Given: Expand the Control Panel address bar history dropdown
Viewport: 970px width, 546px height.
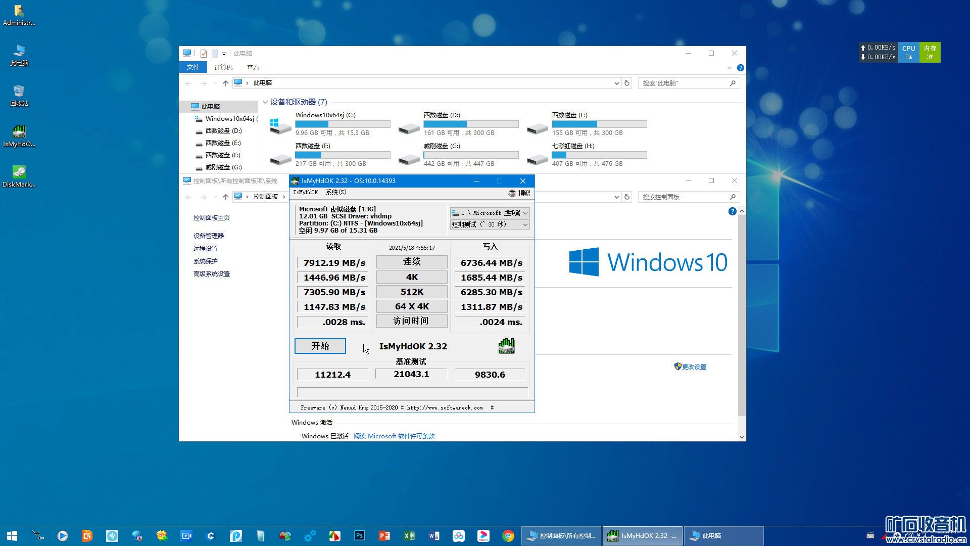Looking at the screenshot, I should click(x=616, y=197).
